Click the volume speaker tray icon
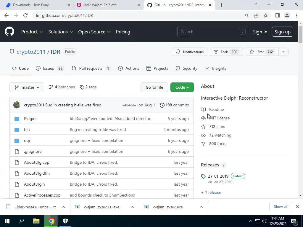Viewport: 303px width, 227px height. point(265,221)
